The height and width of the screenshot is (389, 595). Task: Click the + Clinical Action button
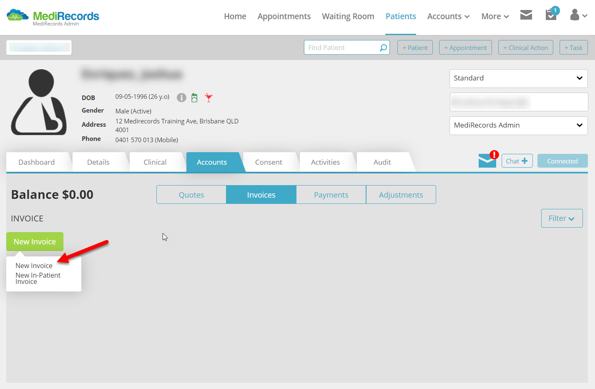[526, 48]
